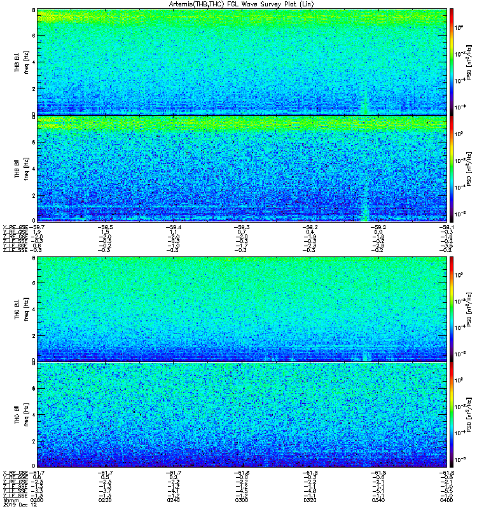
Task: Click the "6" Hz tick of the THC B∥ panel
Action: tap(34, 388)
